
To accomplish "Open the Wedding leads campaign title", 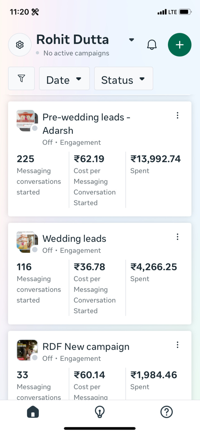I will coord(74,239).
